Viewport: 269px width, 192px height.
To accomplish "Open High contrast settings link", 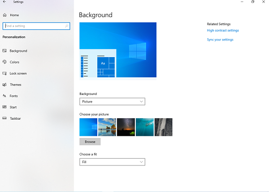I will pos(223,31).
